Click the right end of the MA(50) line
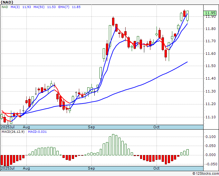This screenshot has width=219, height=176. [x=187, y=62]
